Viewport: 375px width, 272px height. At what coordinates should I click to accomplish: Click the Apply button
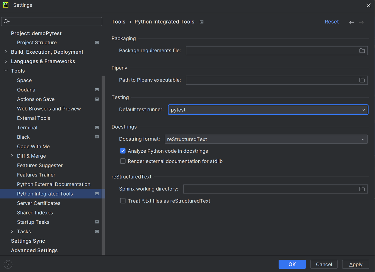coord(356,264)
